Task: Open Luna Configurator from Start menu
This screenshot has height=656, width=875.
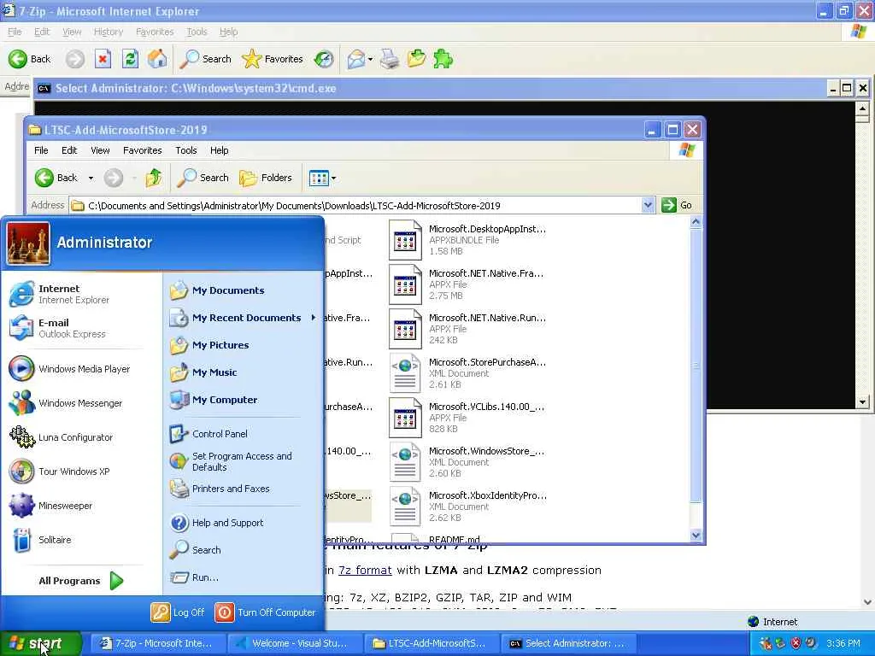Action: [81, 437]
